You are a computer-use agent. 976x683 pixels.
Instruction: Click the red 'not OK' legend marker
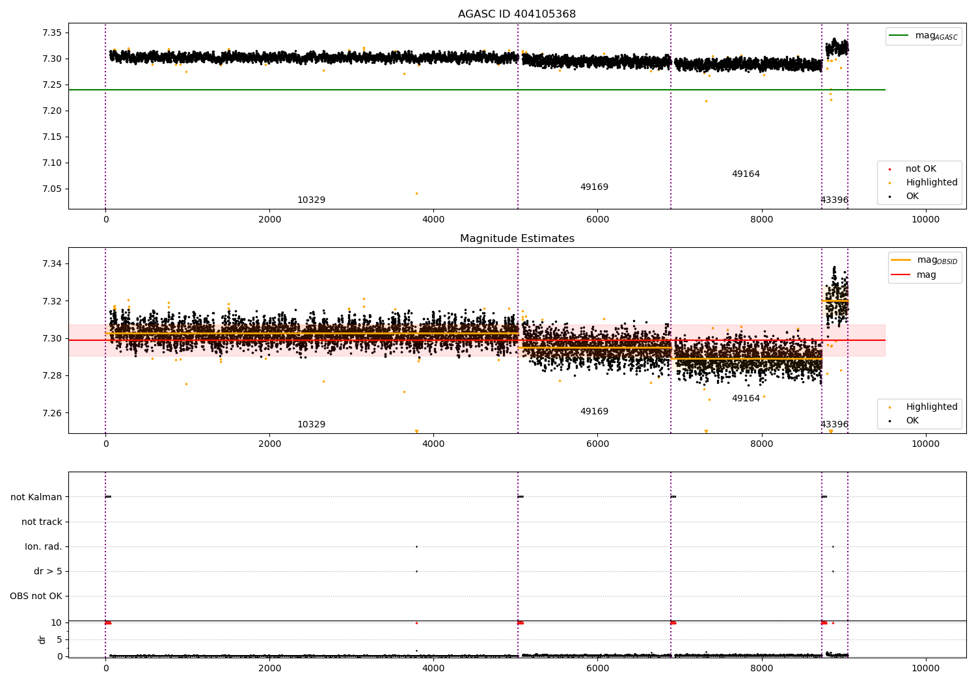[x=889, y=170]
